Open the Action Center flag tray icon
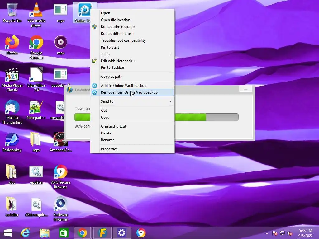319x239 pixels. coord(275,233)
